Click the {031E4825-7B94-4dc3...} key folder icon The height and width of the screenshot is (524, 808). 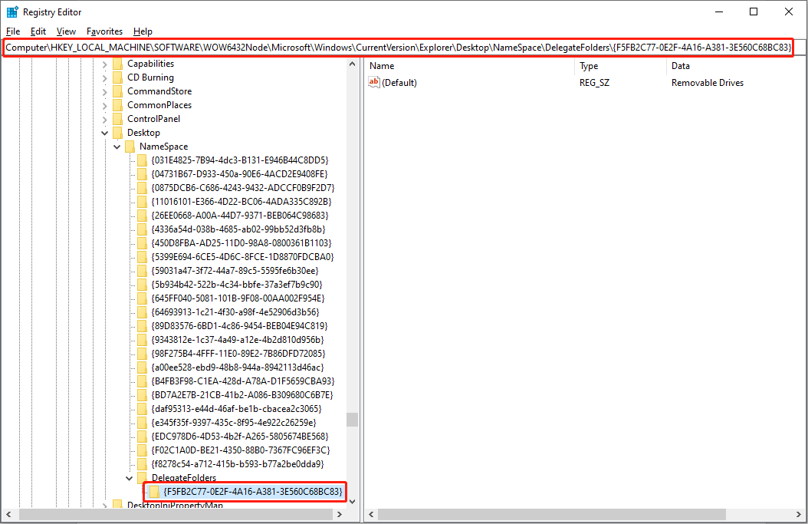[x=143, y=160]
